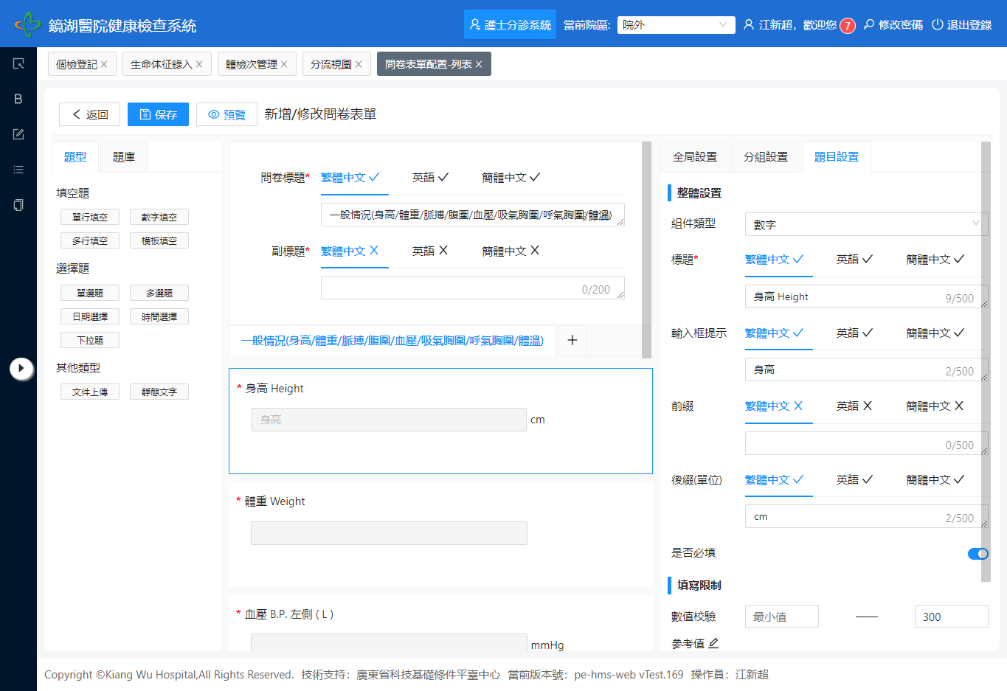Click the 最小值 minimum input
This screenshot has width=1007, height=691.
[782, 617]
